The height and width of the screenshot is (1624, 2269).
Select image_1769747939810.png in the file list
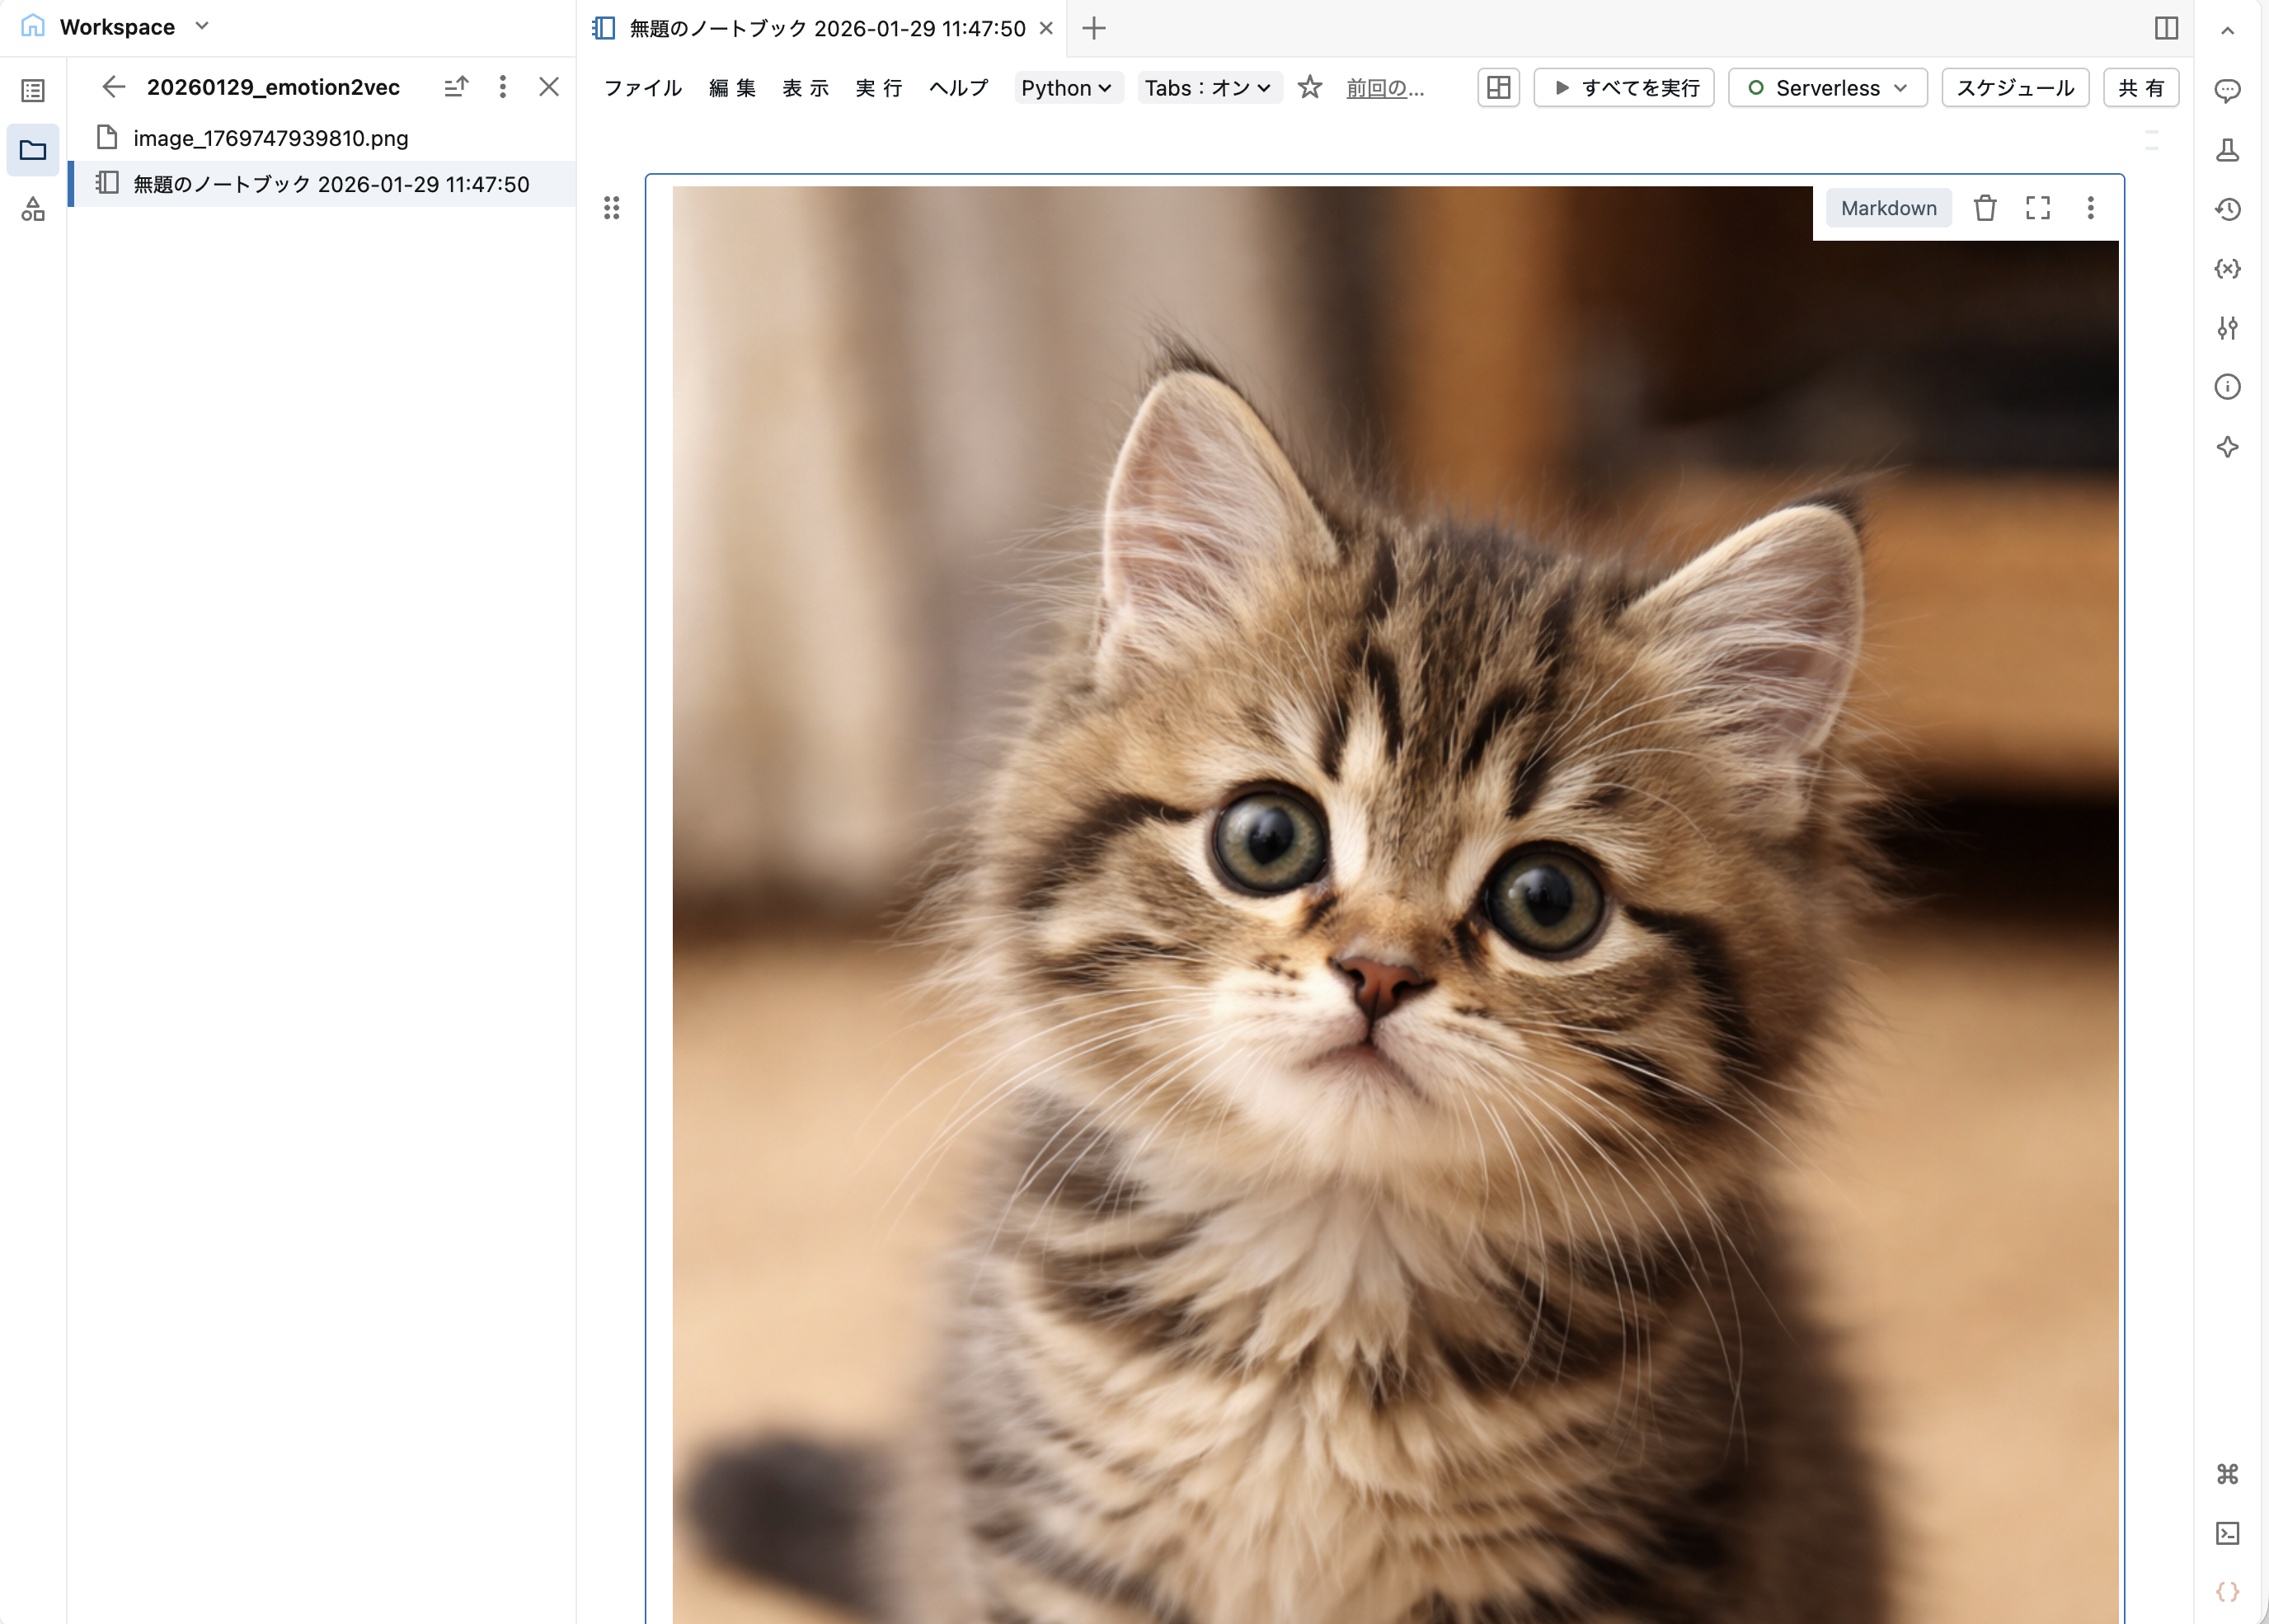tap(269, 138)
